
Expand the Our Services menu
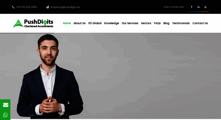(130, 23)
